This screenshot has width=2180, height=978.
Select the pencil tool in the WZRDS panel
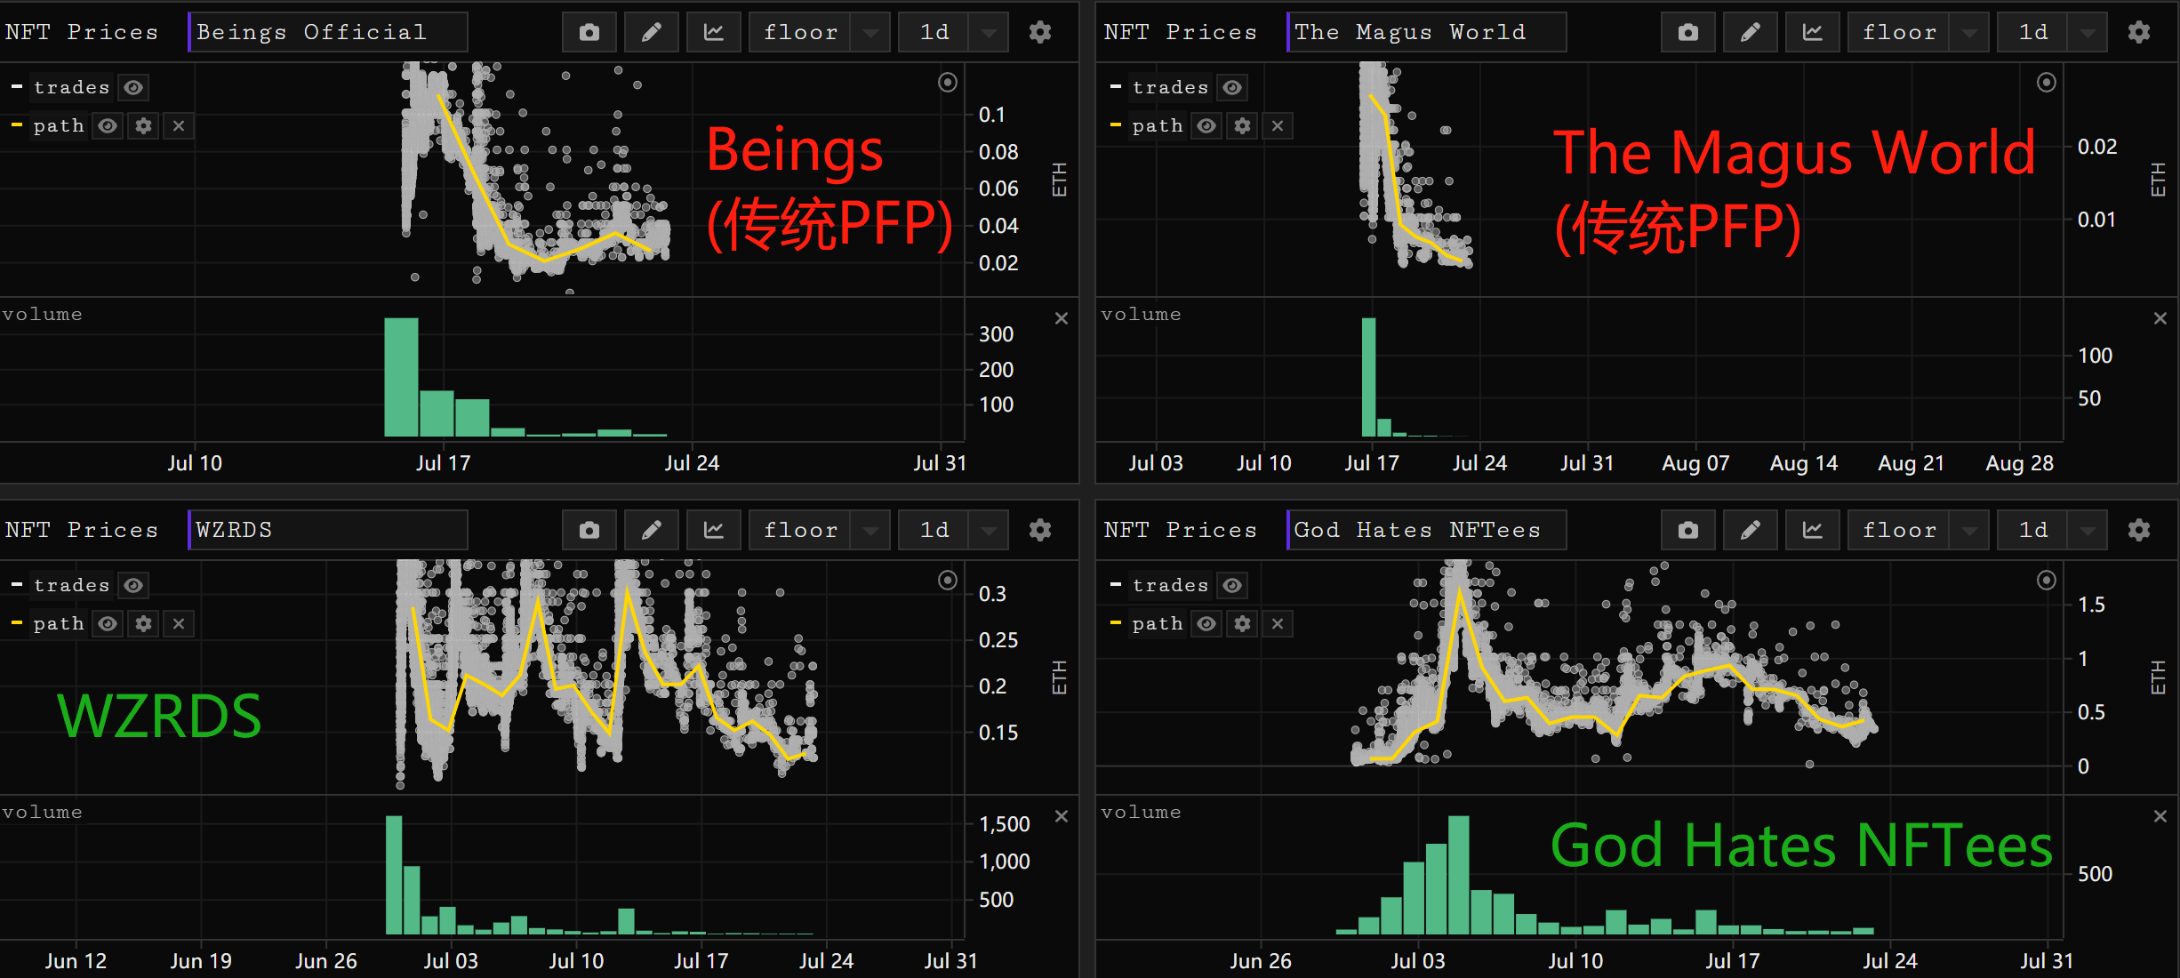pyautogui.click(x=652, y=531)
